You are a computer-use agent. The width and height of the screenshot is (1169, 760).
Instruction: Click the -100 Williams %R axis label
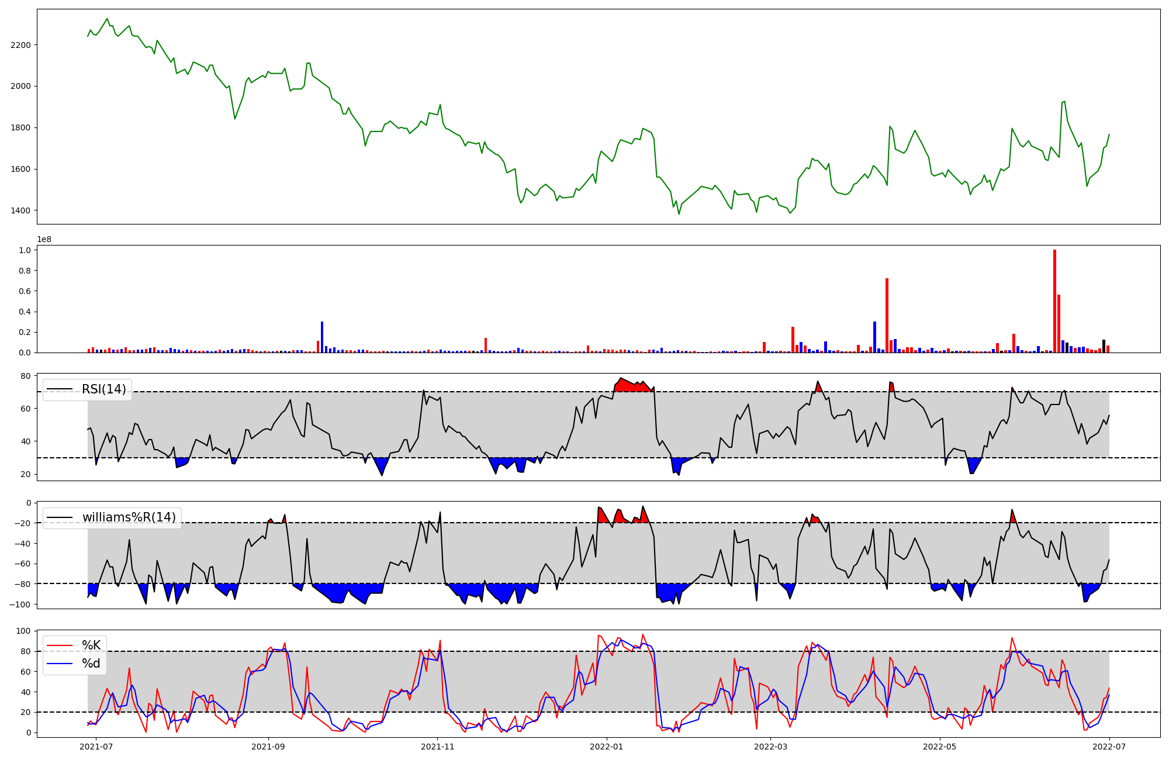(x=19, y=604)
